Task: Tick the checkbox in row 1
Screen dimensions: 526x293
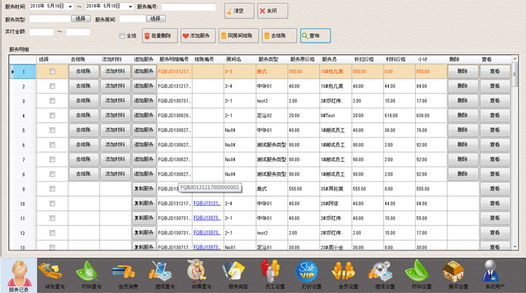Action: [x=52, y=71]
